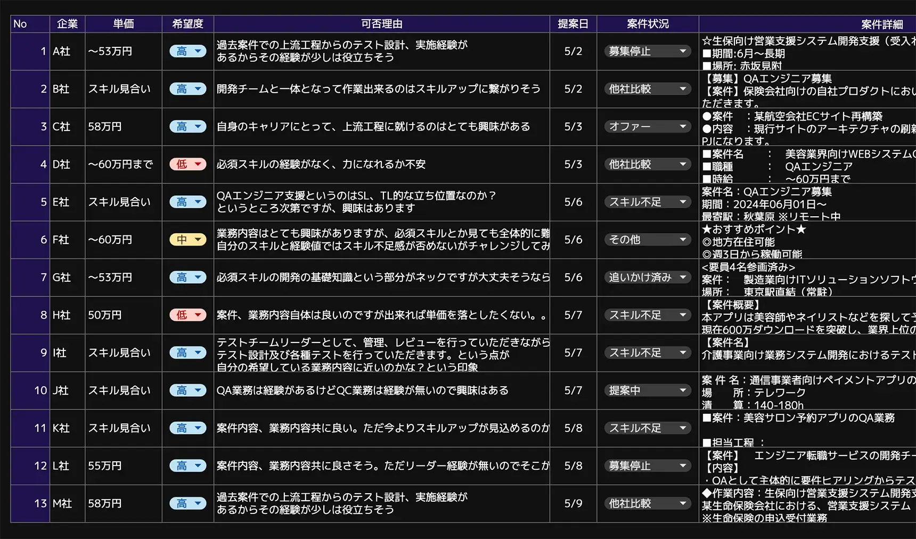Screen dimensions: 916x539
Task: Open the 提案中 status dropdown for J社
Action: (648, 390)
